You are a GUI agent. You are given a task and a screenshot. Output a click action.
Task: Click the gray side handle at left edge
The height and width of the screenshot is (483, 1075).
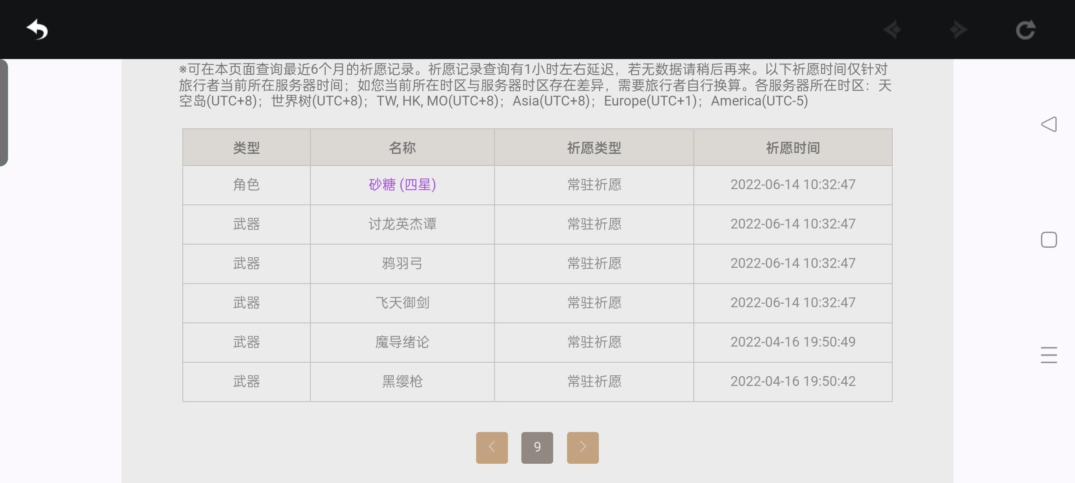click(x=4, y=113)
